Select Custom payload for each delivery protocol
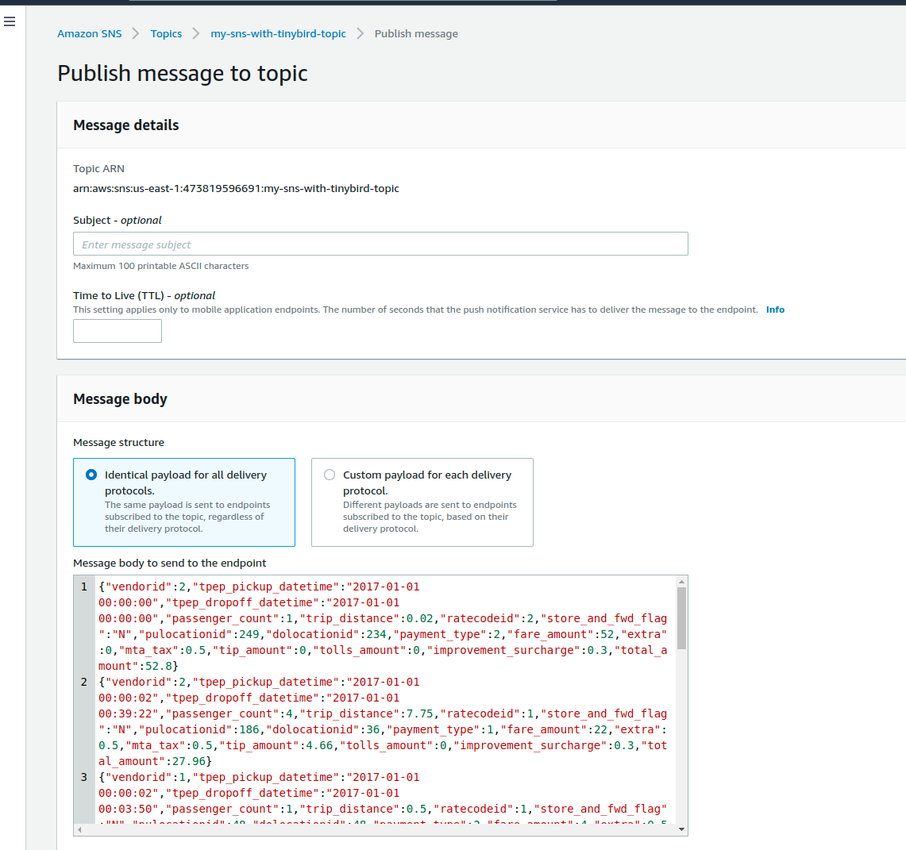The image size is (906, 850). pyautogui.click(x=330, y=475)
